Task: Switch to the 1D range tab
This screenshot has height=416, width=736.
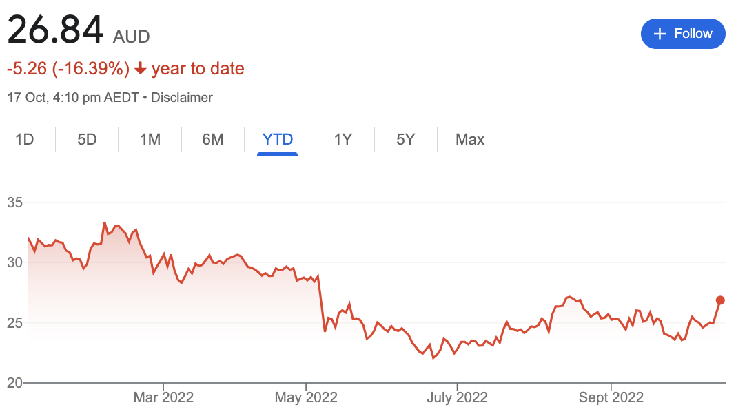Action: point(24,139)
